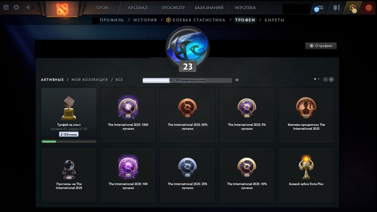Click the Dota 2 logo home icon
The width and height of the screenshot is (377, 212).
coord(62,9)
